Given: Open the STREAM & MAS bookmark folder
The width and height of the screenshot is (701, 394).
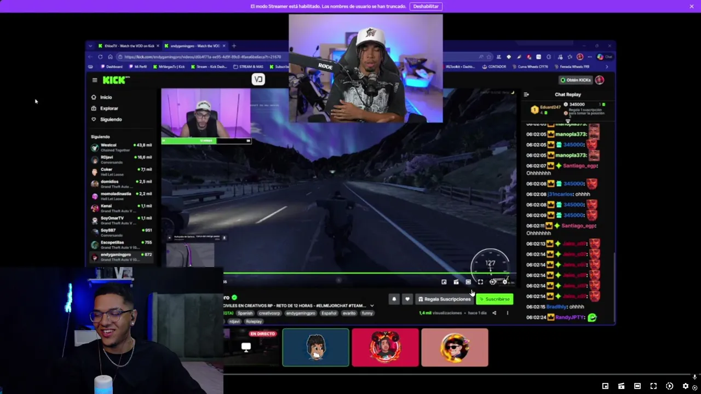Looking at the screenshot, I should click(248, 67).
